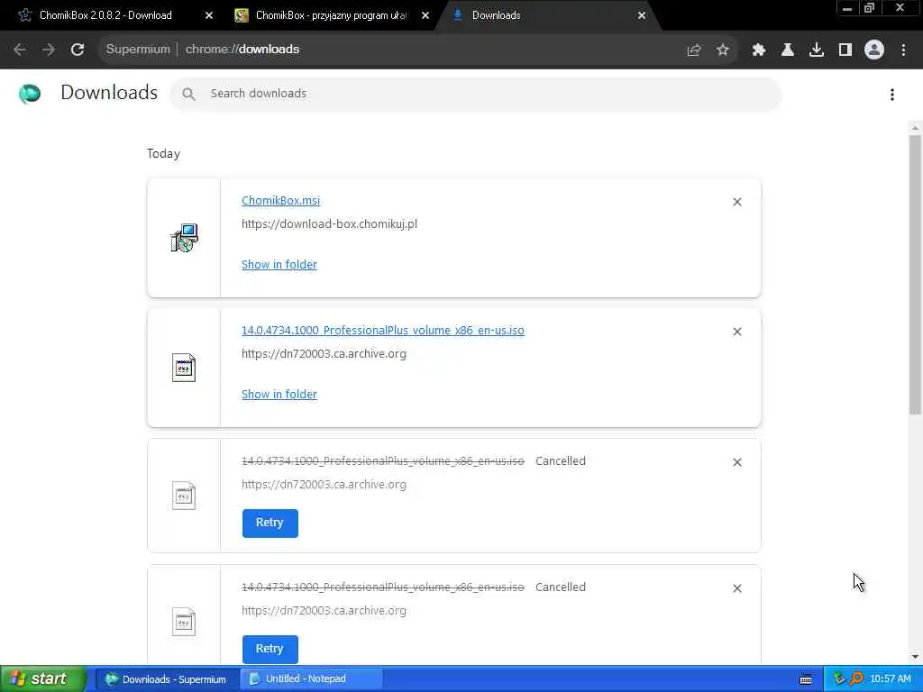The width and height of the screenshot is (923, 692).
Task: Click the forward navigation arrow
Action: click(x=49, y=50)
